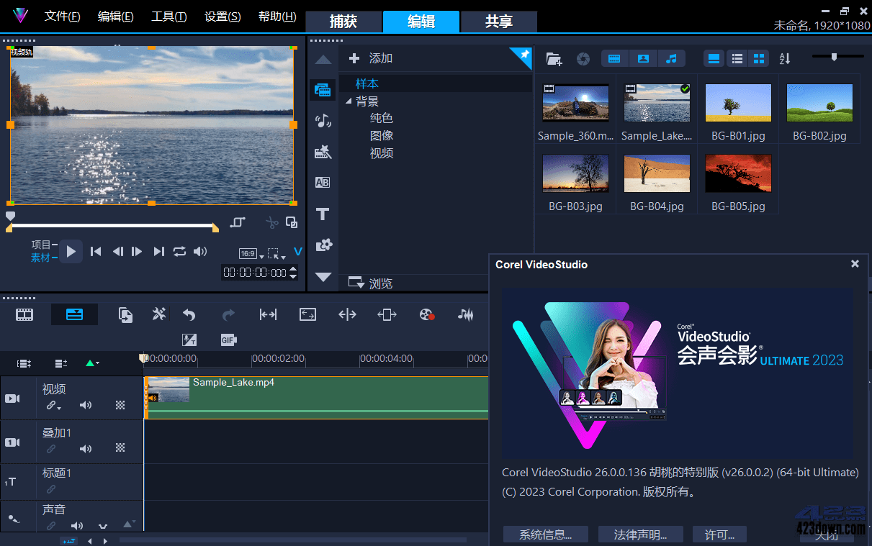This screenshot has width=872, height=546.
Task: Mute audio on the 视频 track
Action: tap(86, 405)
